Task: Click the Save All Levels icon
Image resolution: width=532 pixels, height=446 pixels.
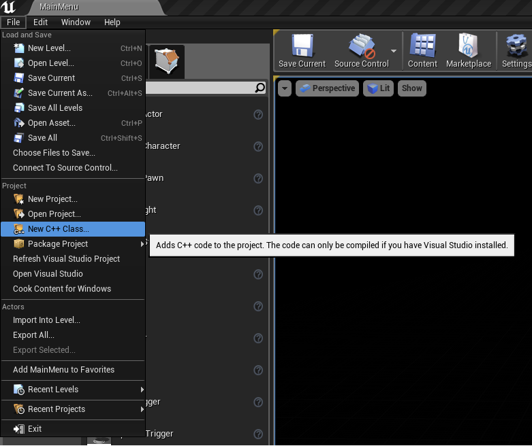Action: 18,107
